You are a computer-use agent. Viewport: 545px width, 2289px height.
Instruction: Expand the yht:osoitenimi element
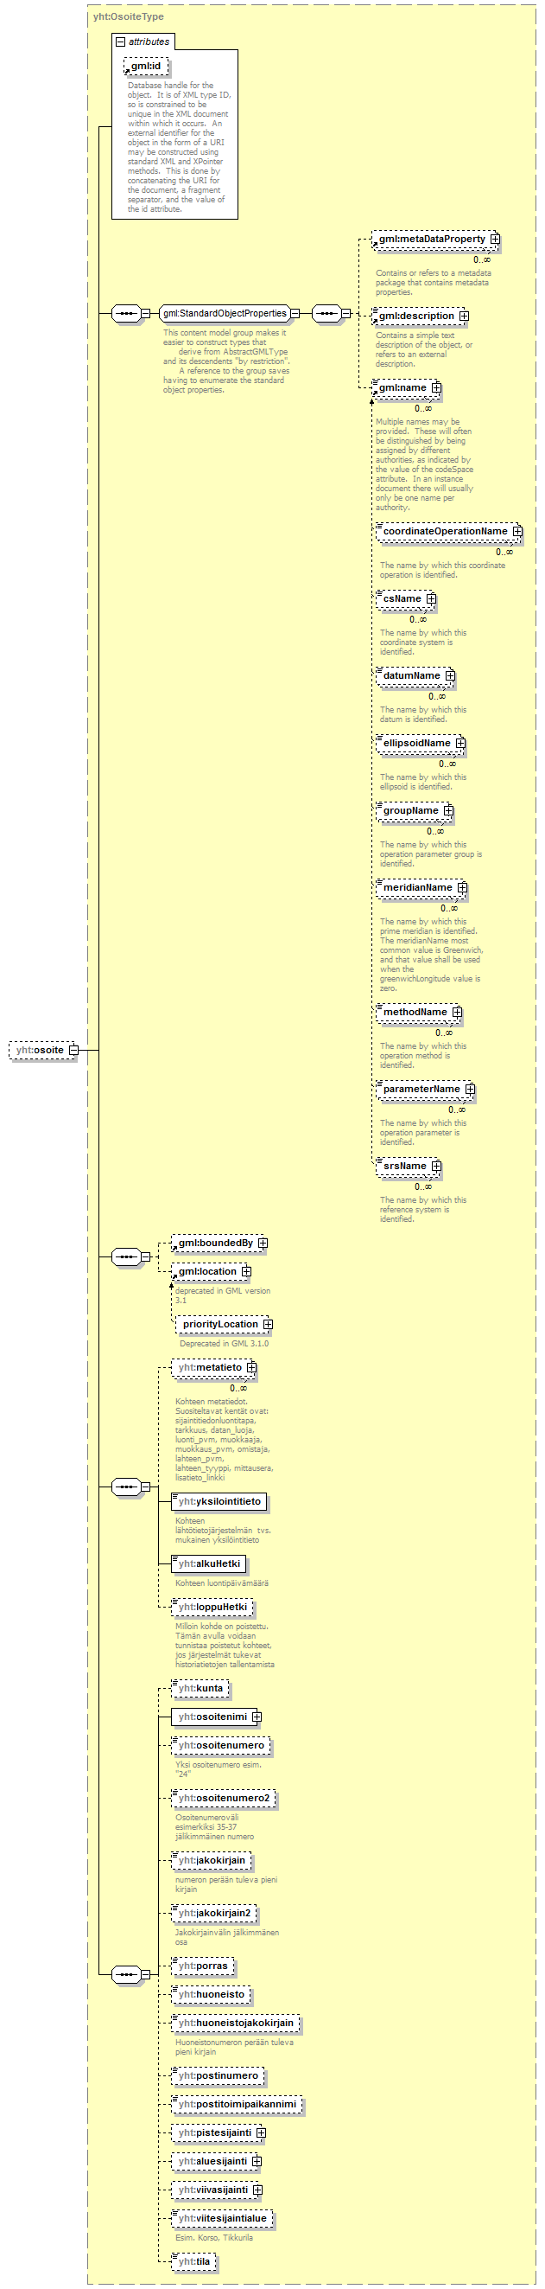[257, 1716]
